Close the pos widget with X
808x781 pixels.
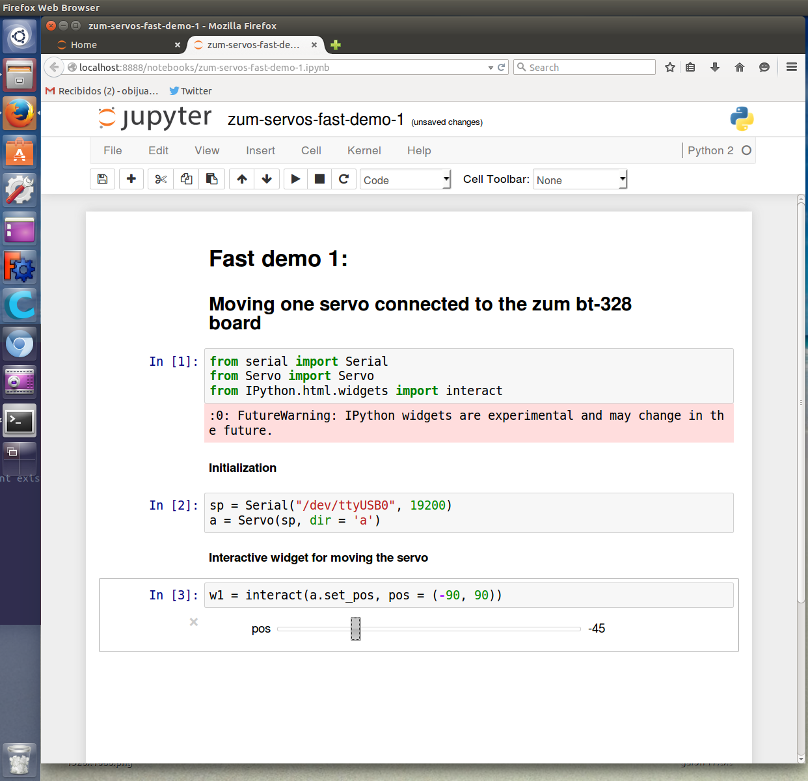tap(194, 622)
